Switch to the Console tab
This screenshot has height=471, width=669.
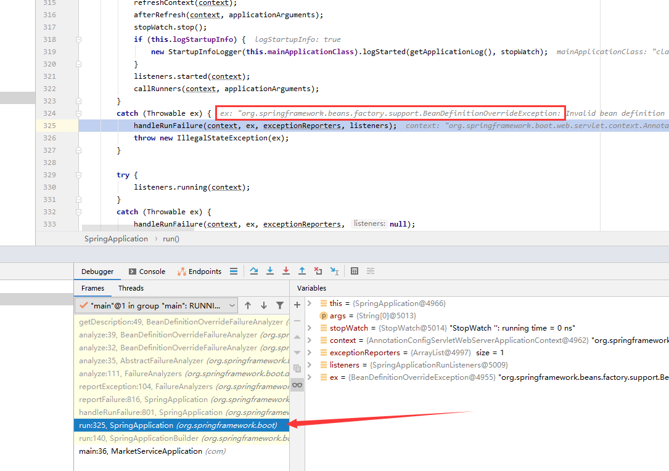tap(147, 272)
